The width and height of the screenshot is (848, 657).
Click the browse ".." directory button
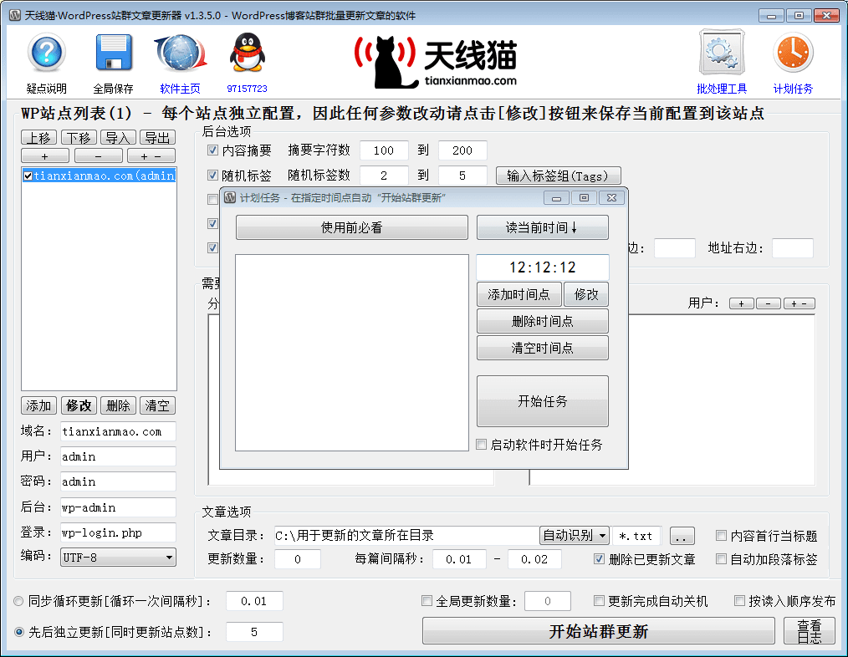[x=682, y=536]
